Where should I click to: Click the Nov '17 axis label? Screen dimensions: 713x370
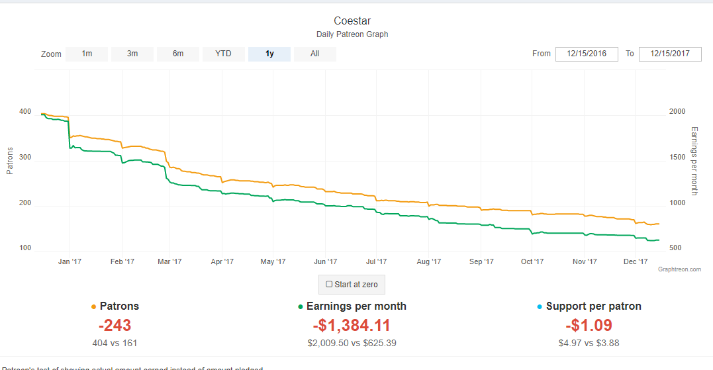click(585, 262)
